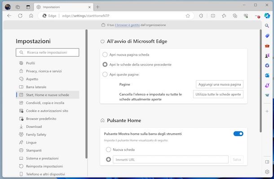Open Download settings section

click(x=48, y=127)
